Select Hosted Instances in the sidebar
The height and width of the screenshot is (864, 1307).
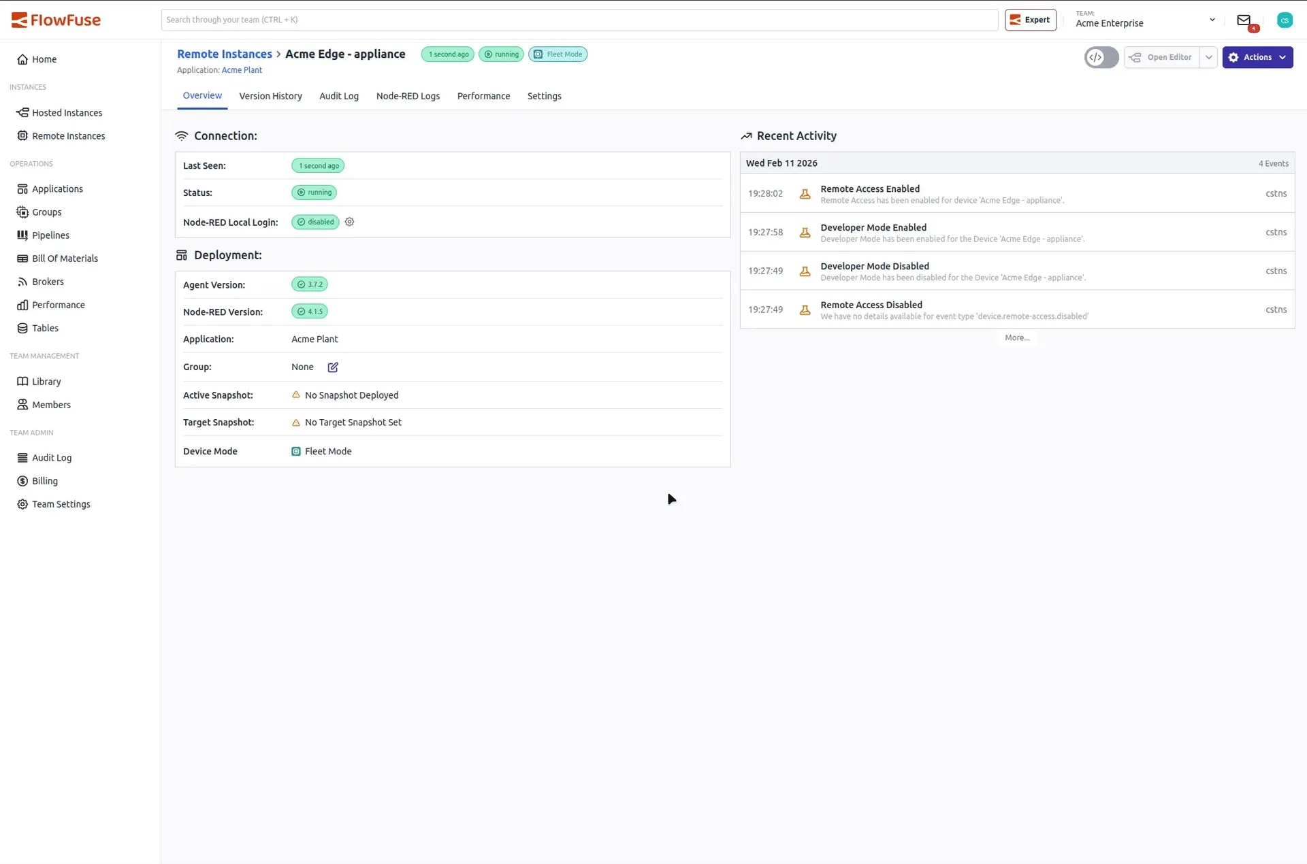tap(66, 112)
